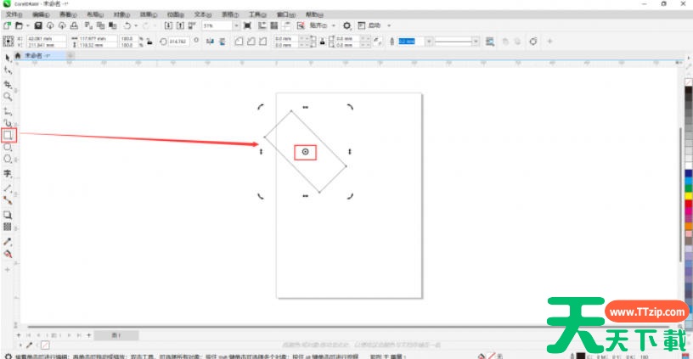Select the Crop tool
This screenshot has width=693, height=359.
8,84
